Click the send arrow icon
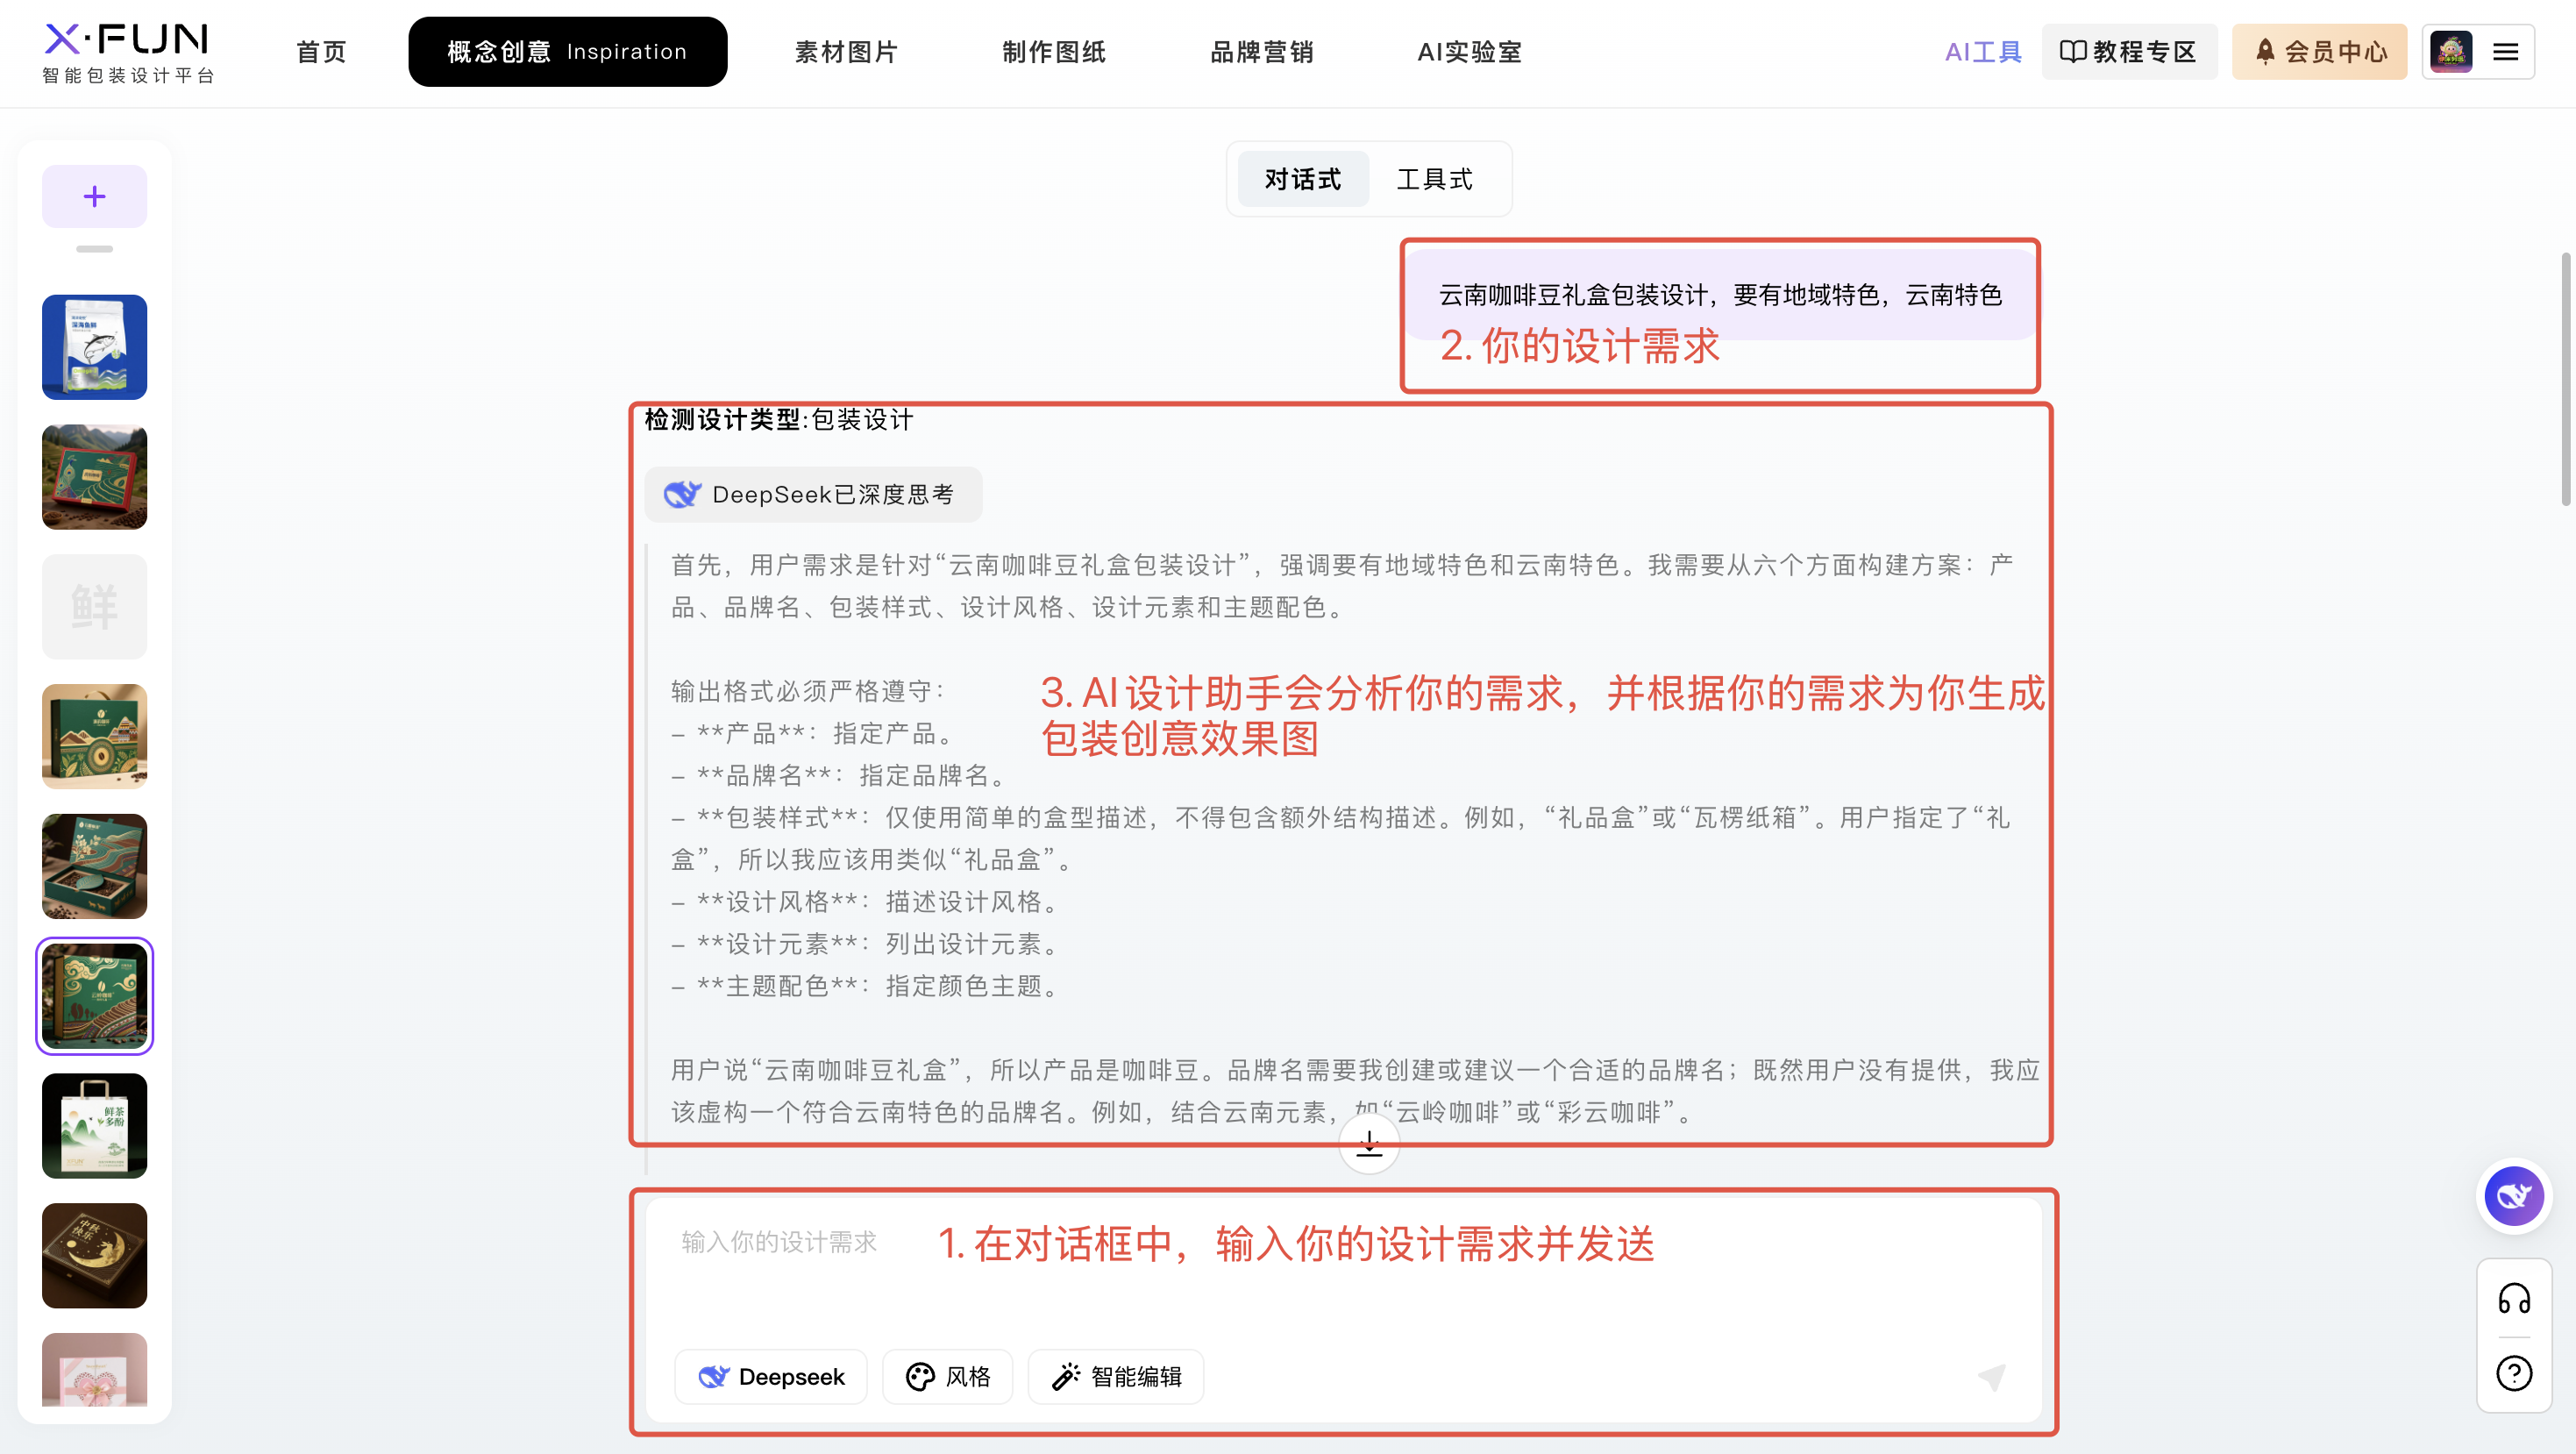This screenshot has height=1454, width=2576. click(x=1991, y=1377)
